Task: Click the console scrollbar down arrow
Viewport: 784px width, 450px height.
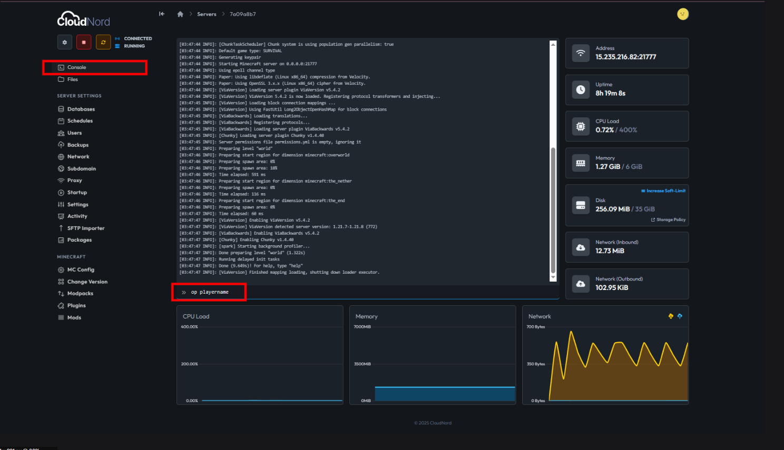Action: pos(553,277)
